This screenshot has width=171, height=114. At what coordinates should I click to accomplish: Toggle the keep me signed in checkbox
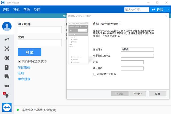pyautogui.click(x=20, y=61)
